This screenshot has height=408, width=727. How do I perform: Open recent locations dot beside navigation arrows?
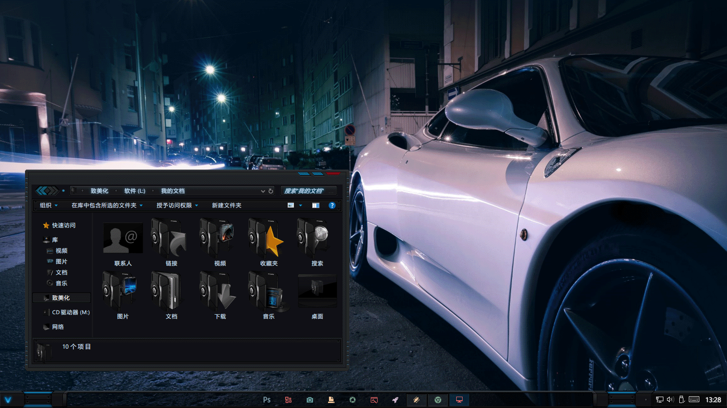(x=63, y=191)
